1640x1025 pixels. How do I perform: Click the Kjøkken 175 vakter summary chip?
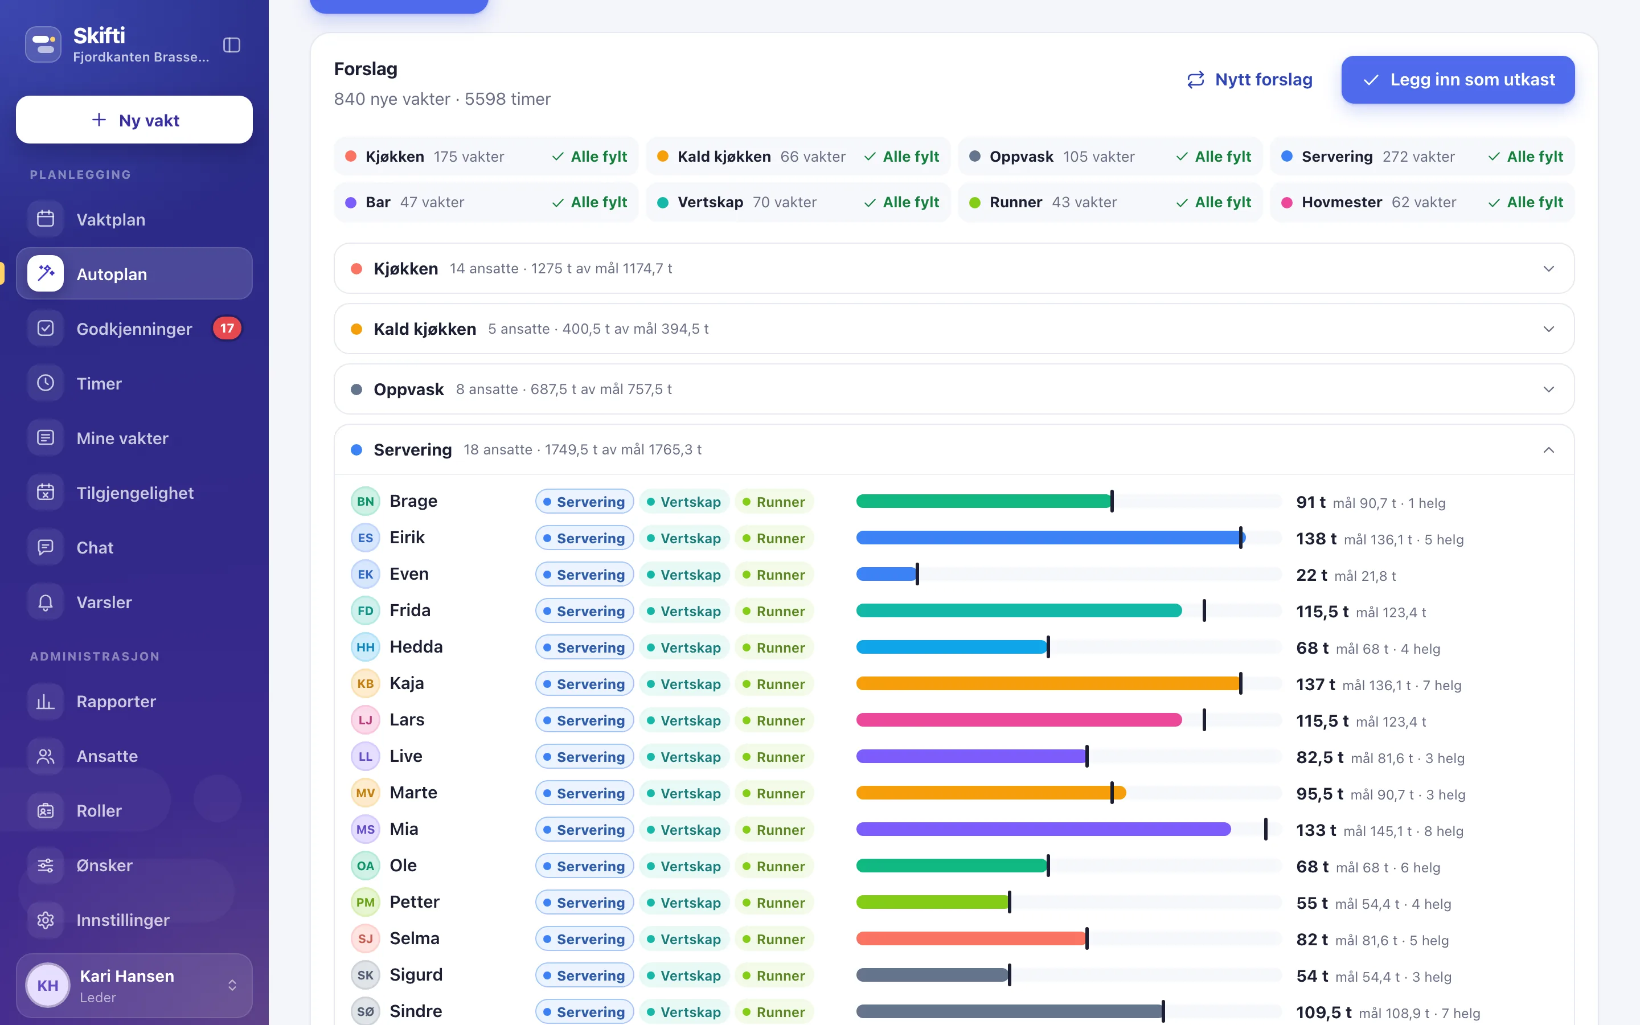[x=486, y=157]
